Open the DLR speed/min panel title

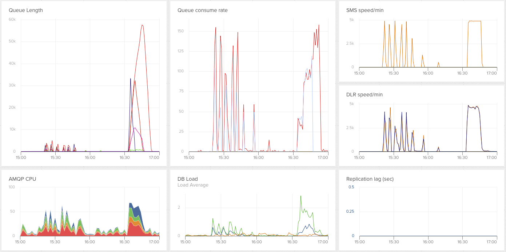(x=364, y=95)
